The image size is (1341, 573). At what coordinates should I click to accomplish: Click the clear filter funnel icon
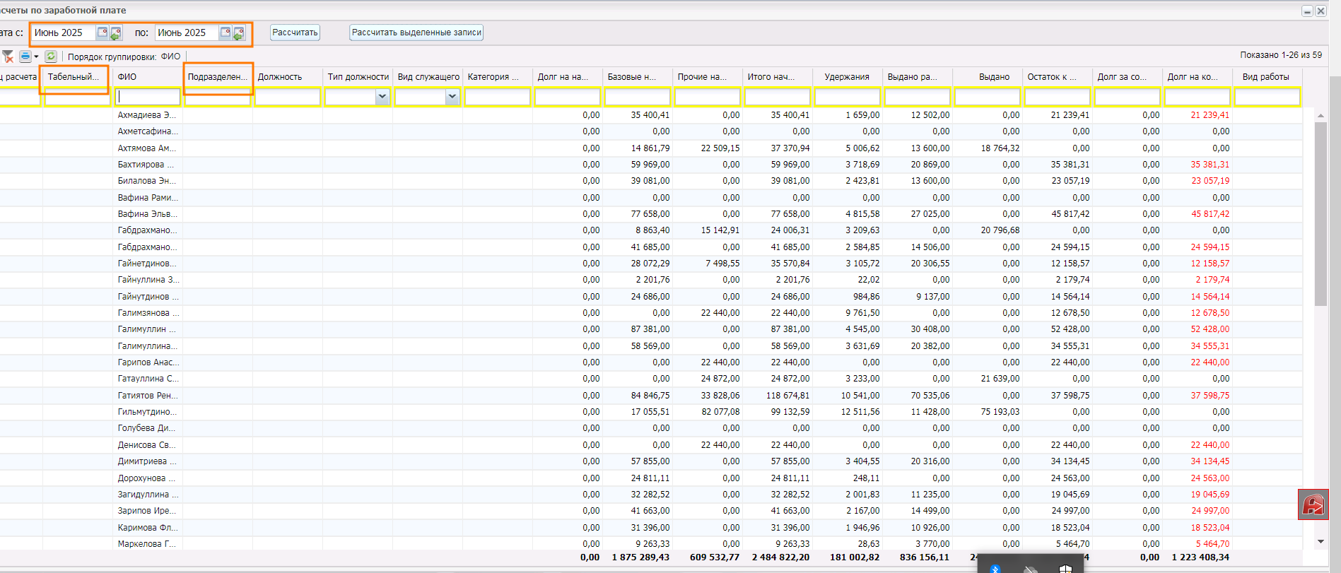click(x=8, y=57)
